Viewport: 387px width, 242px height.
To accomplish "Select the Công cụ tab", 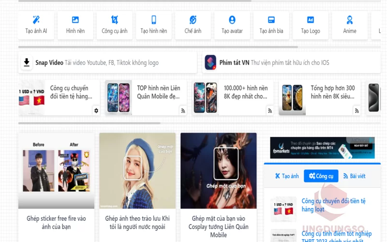I will click(x=321, y=176).
